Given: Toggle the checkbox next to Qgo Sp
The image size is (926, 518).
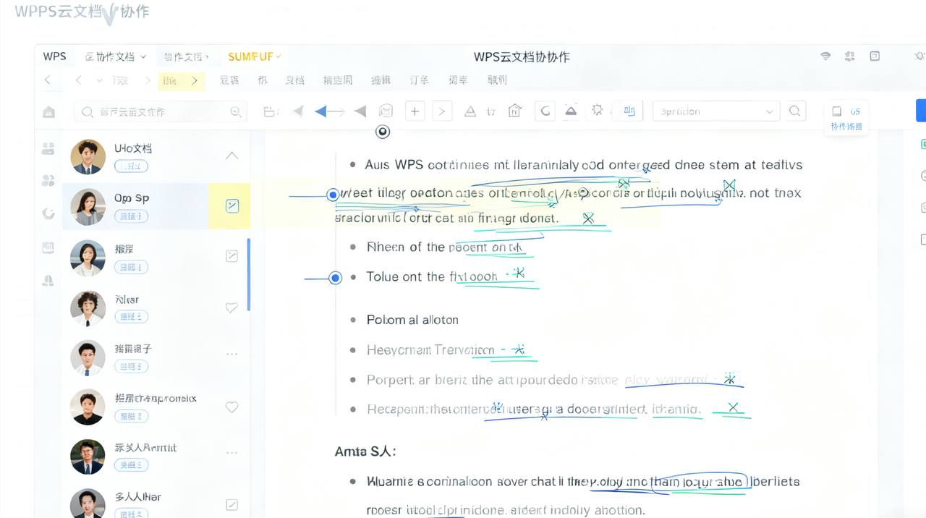Looking at the screenshot, I should (231, 205).
